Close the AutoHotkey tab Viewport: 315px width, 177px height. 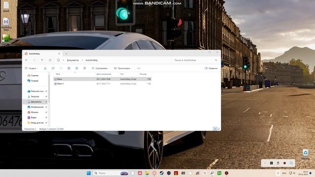(x=59, y=54)
